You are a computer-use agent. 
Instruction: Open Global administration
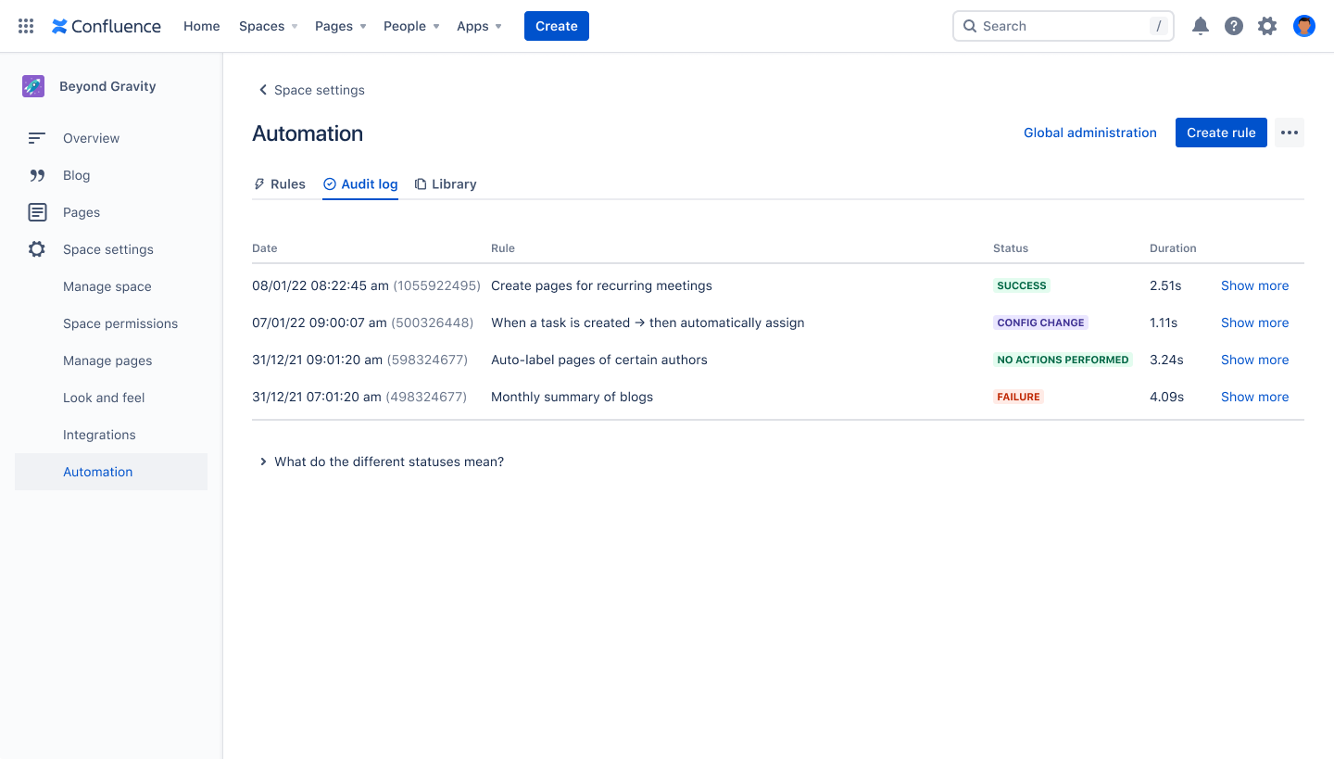(1089, 133)
